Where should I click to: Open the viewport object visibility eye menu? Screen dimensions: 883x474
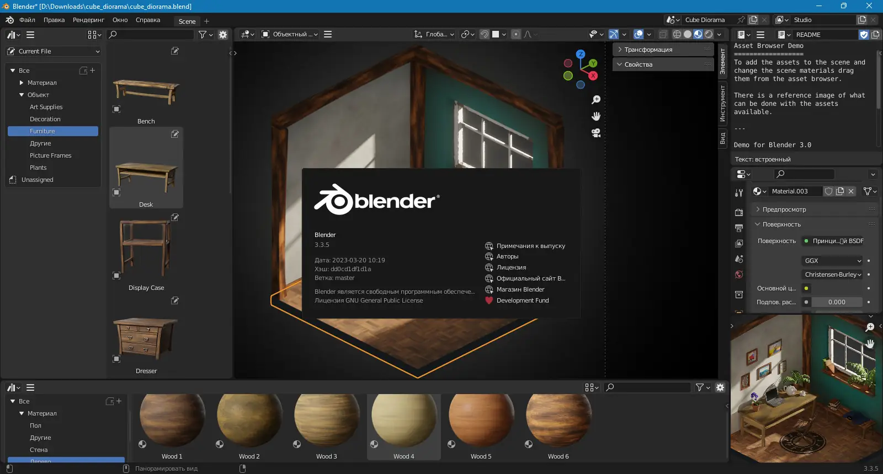pos(596,34)
